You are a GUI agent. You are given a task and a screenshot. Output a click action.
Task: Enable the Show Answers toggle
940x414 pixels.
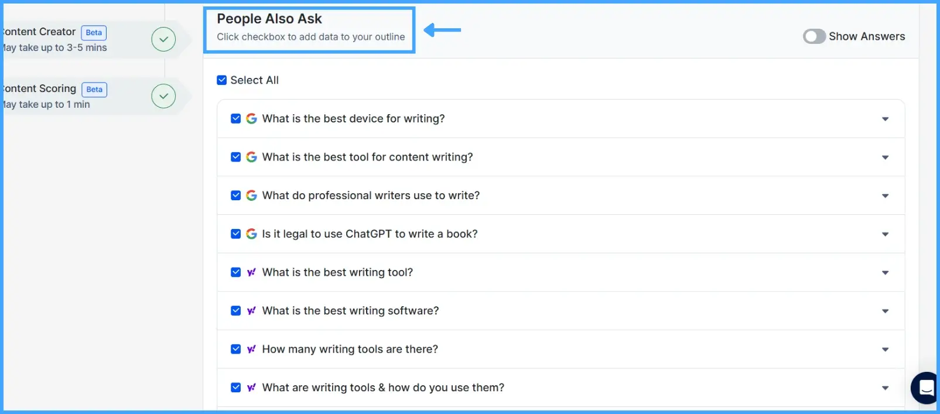[x=813, y=36]
